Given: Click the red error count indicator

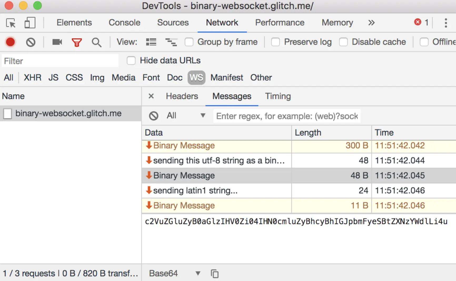Looking at the screenshot, I should (421, 22).
